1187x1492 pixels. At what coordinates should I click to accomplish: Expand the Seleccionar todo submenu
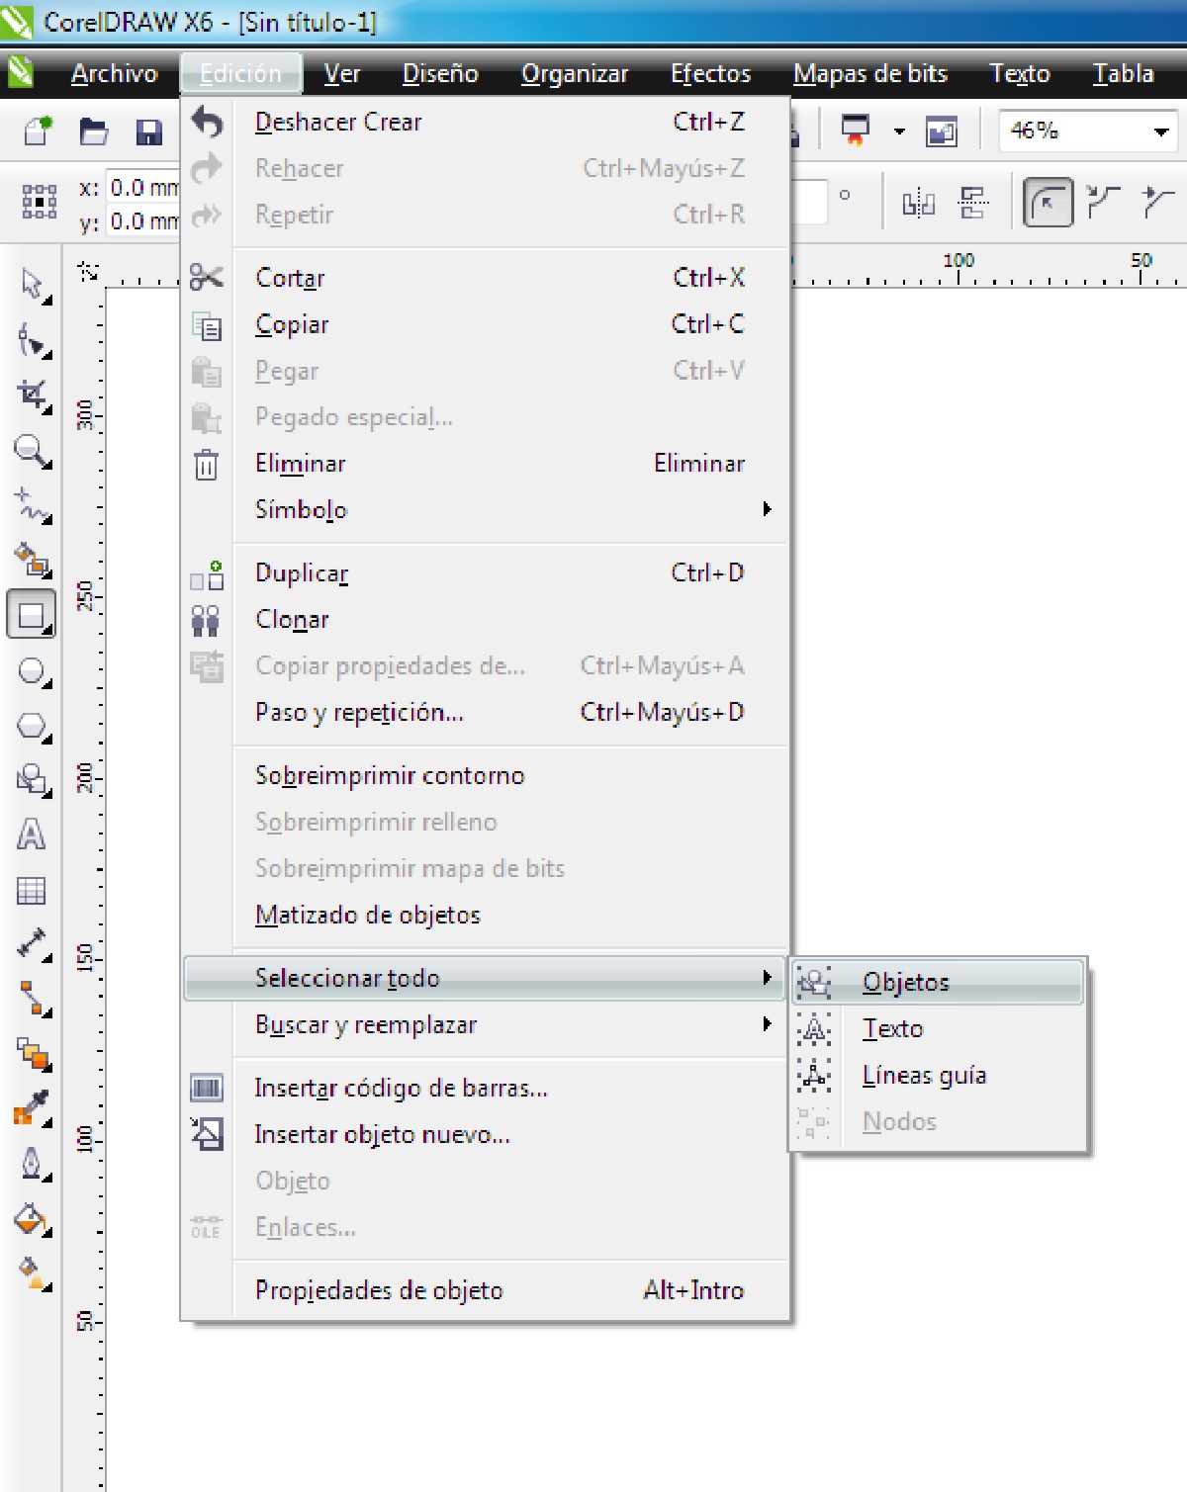[x=485, y=978]
